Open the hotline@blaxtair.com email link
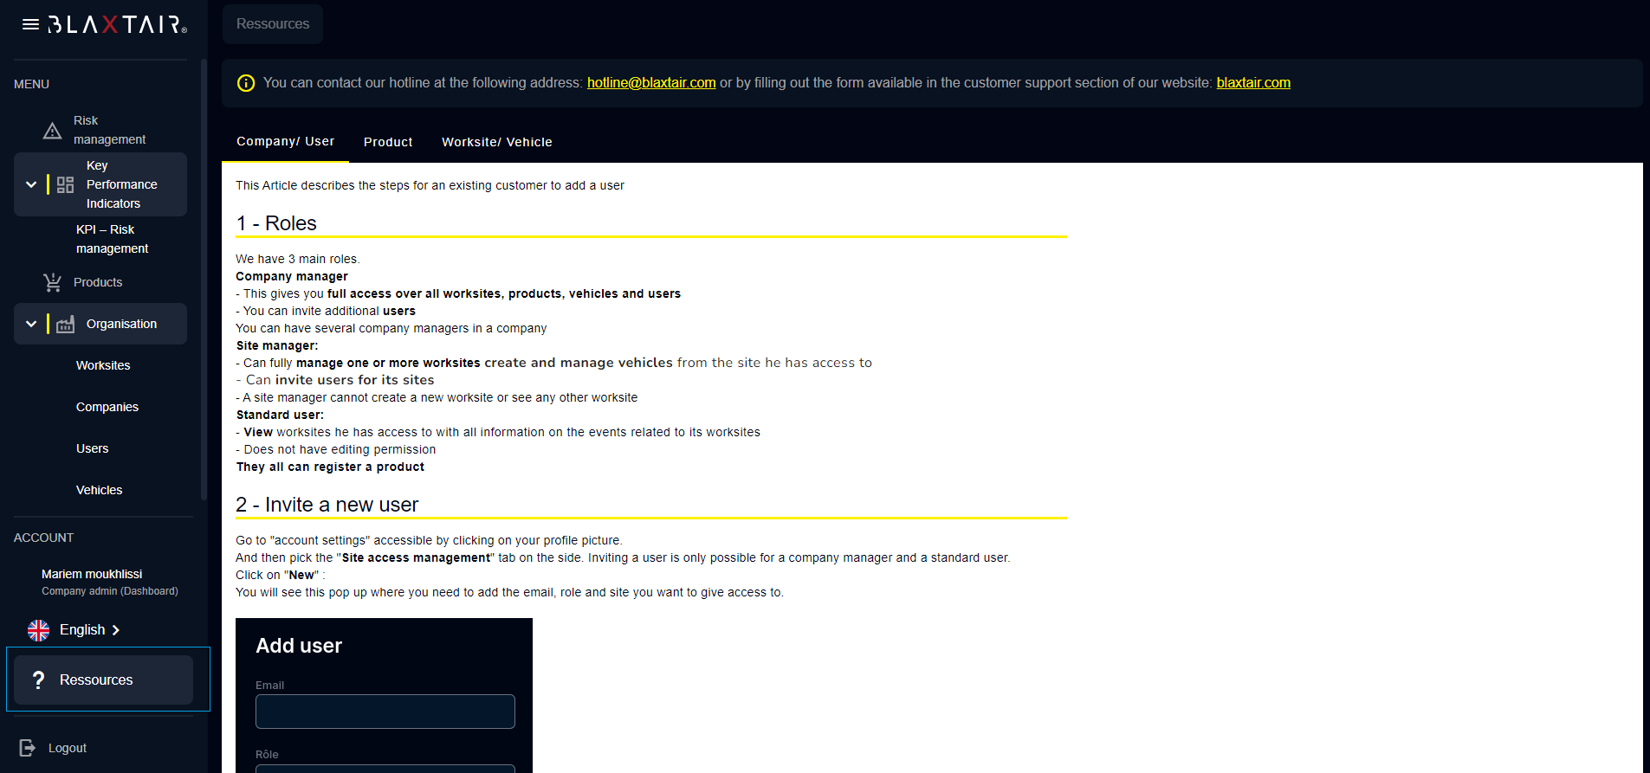Image resolution: width=1650 pixels, height=773 pixels. pos(650,83)
